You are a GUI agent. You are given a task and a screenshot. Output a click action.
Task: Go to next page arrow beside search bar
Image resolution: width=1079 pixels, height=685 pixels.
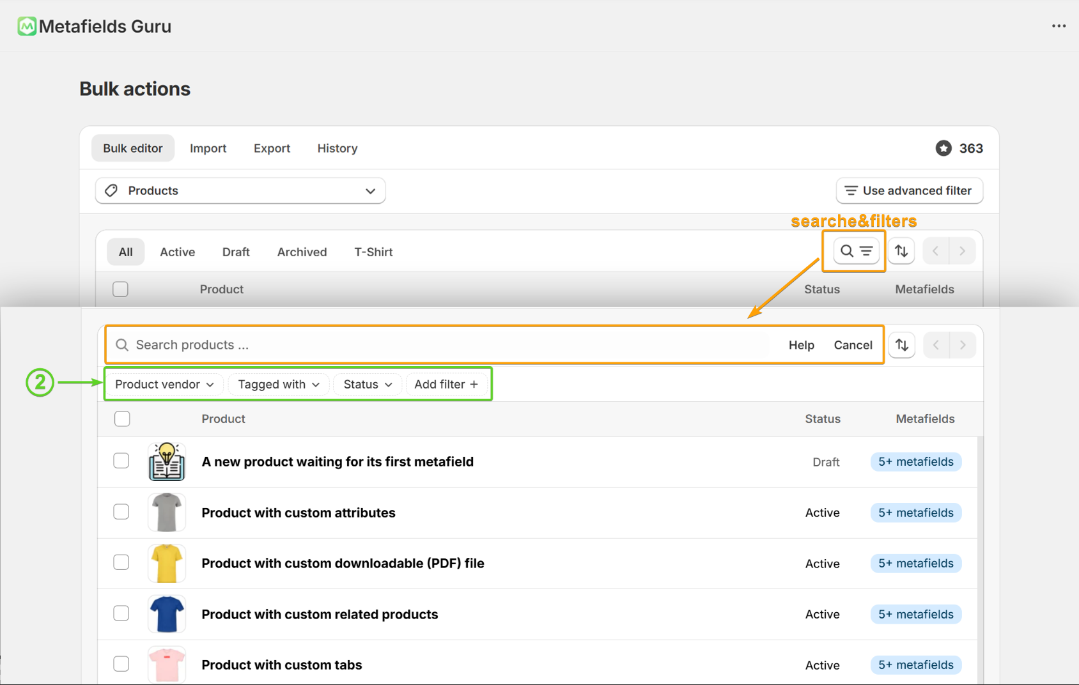(962, 345)
